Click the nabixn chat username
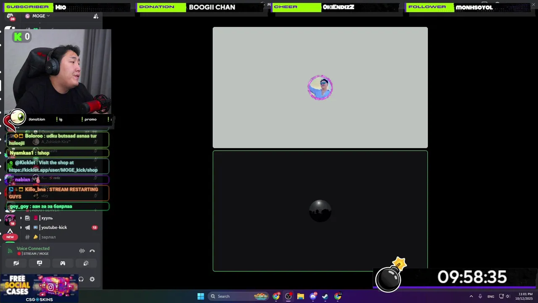This screenshot has width=538, height=303. pyautogui.click(x=22, y=179)
